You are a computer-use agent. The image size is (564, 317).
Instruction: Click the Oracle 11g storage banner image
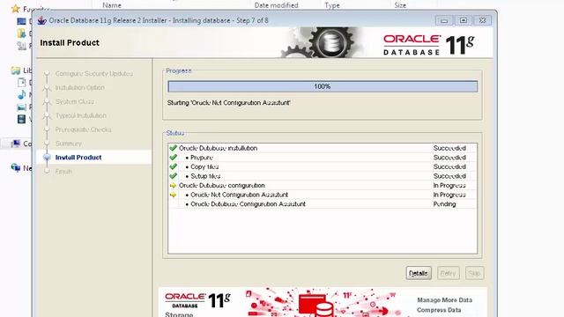(x=323, y=302)
